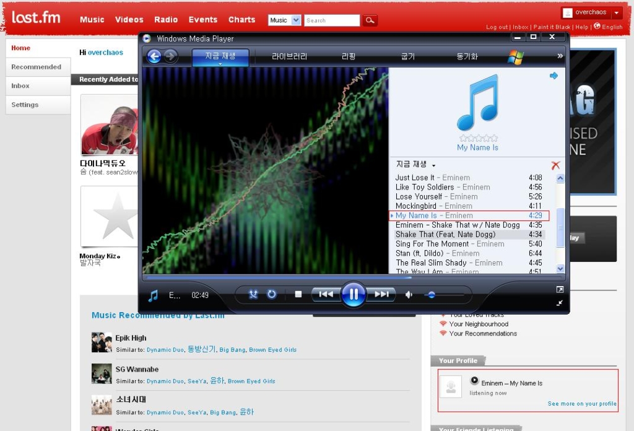The height and width of the screenshot is (431, 634).
Task: Open the Radio menu on last.fm
Action: click(x=166, y=19)
